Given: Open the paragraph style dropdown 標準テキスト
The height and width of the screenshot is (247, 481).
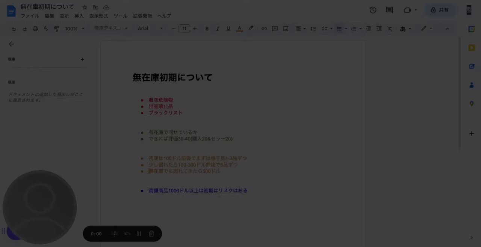Looking at the screenshot, I should tap(111, 29).
